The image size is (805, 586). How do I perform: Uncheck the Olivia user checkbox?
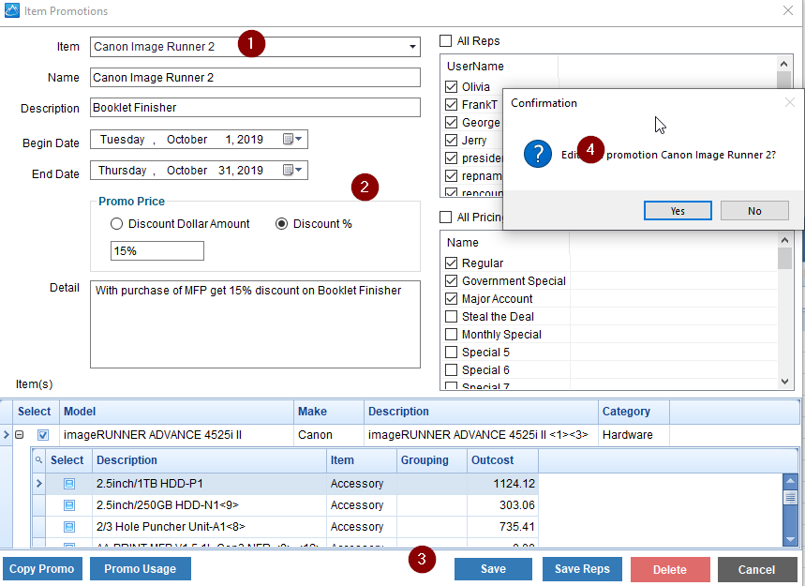click(x=452, y=87)
